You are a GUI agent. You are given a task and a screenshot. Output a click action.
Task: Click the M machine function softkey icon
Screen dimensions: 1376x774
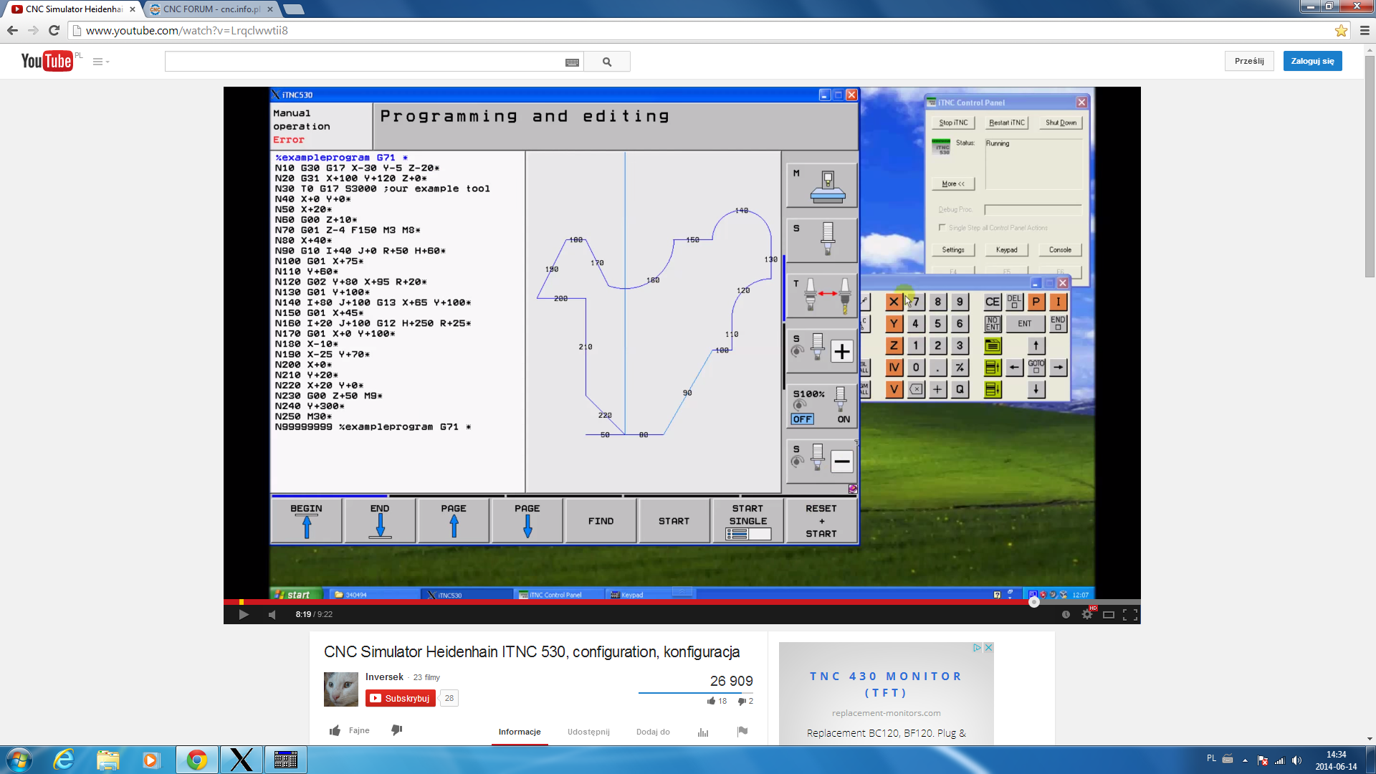(x=822, y=186)
